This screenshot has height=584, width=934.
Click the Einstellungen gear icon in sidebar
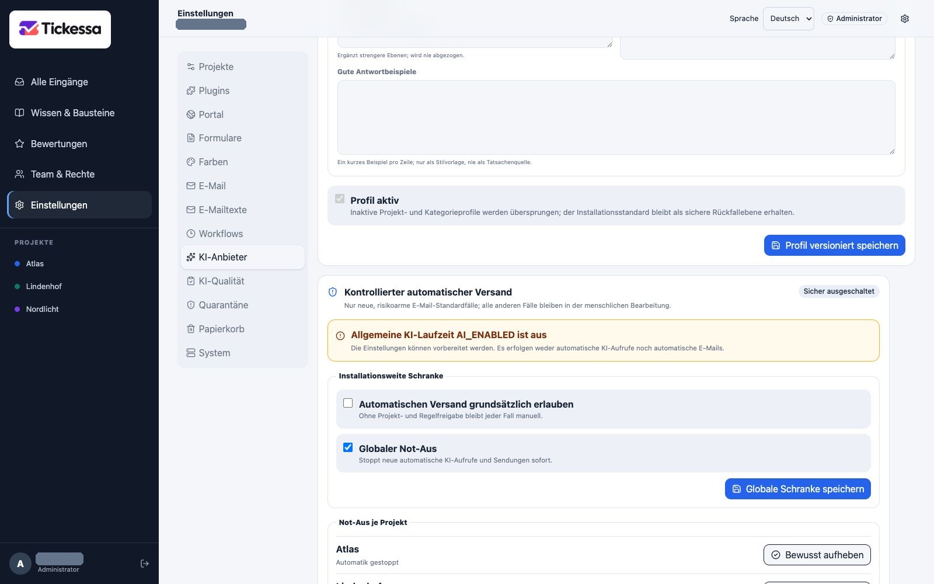pos(19,205)
